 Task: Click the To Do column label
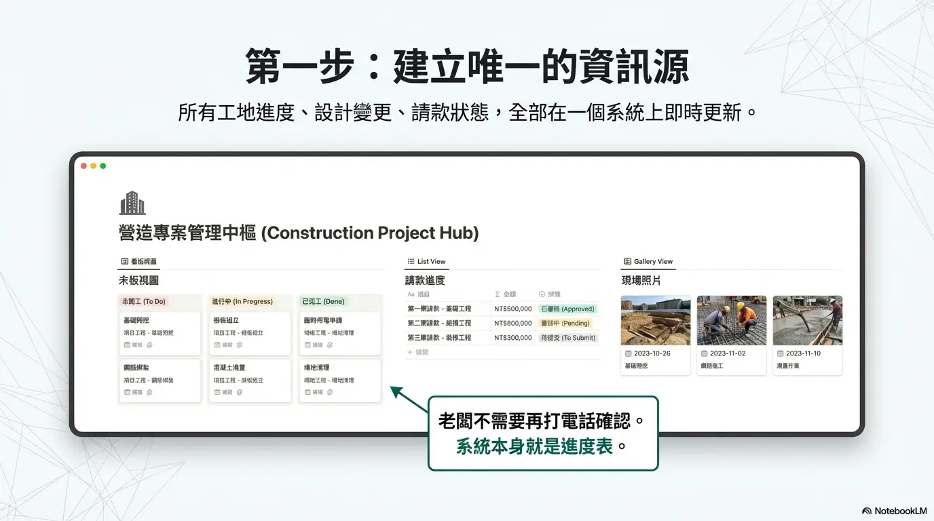[143, 301]
